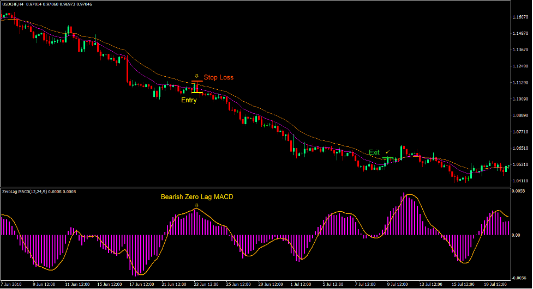Viewport: 533px width, 289px height.
Task: Select the 1.11290 price axis label
Action: tap(520, 83)
